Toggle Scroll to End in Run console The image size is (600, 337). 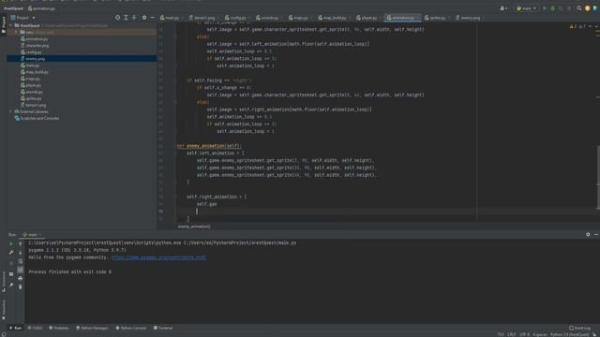[x=21, y=270]
